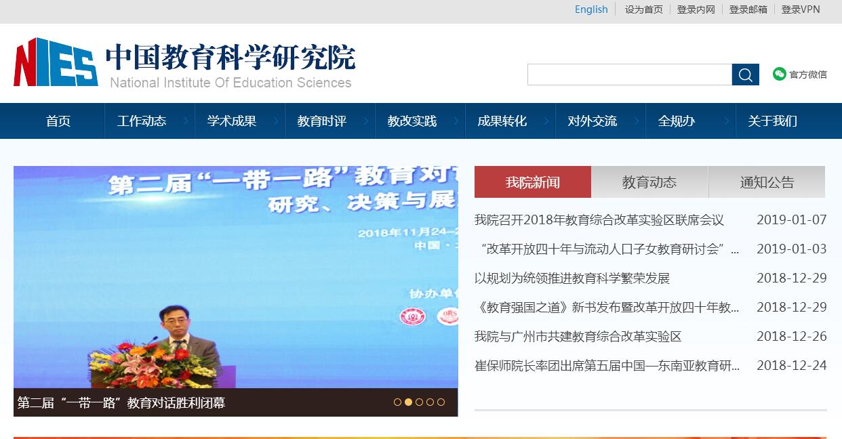Switch to the 教育动态 tab

649,182
